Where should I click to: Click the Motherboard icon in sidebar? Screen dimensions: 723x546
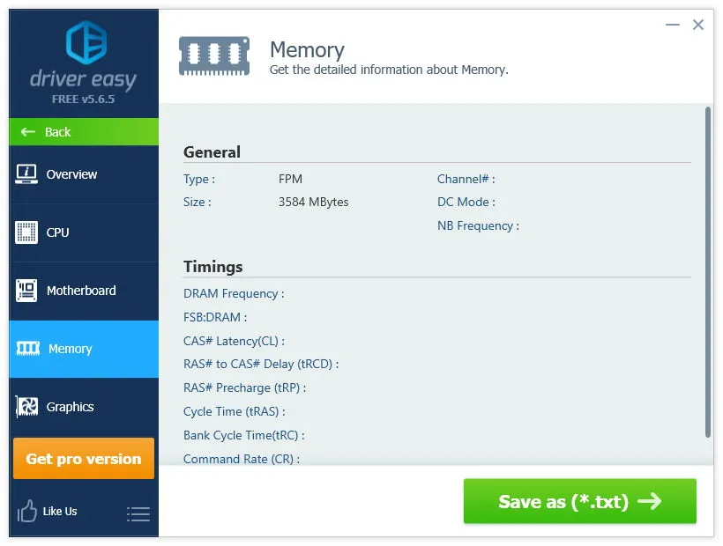pyautogui.click(x=26, y=291)
